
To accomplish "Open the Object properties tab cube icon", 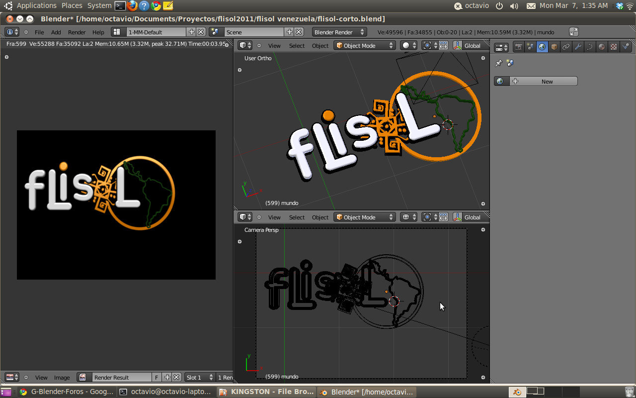I will [554, 47].
